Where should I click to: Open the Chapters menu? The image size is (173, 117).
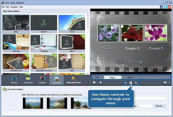(x=14, y=7)
